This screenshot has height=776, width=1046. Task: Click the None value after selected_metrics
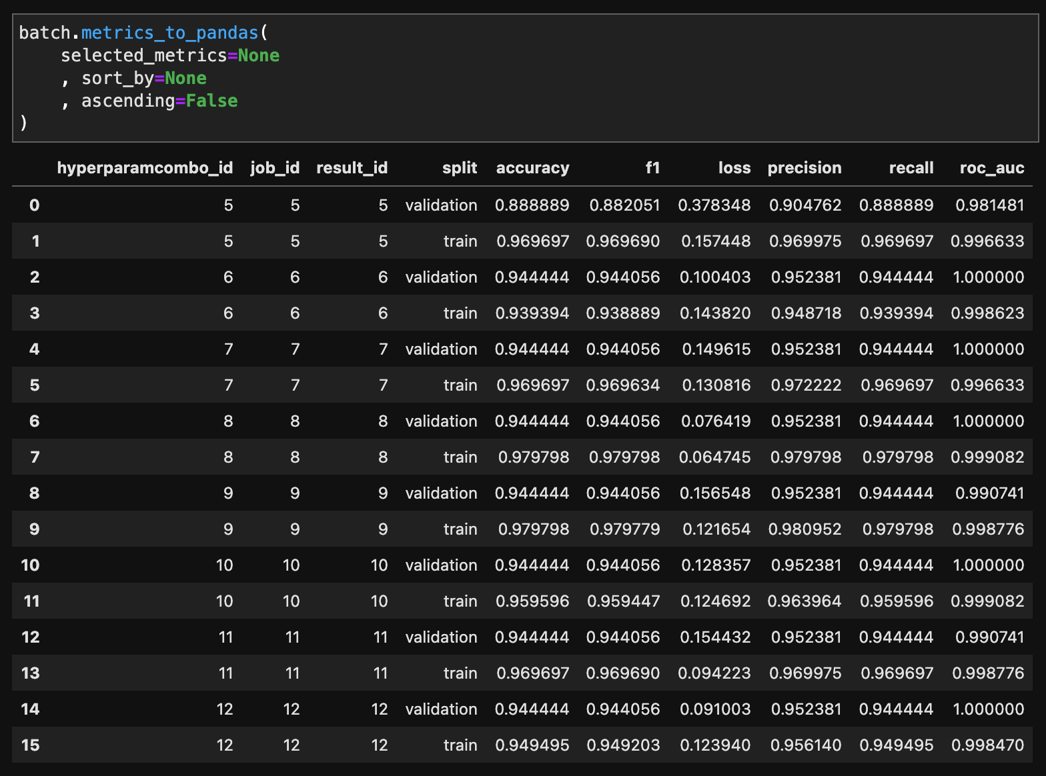click(258, 55)
